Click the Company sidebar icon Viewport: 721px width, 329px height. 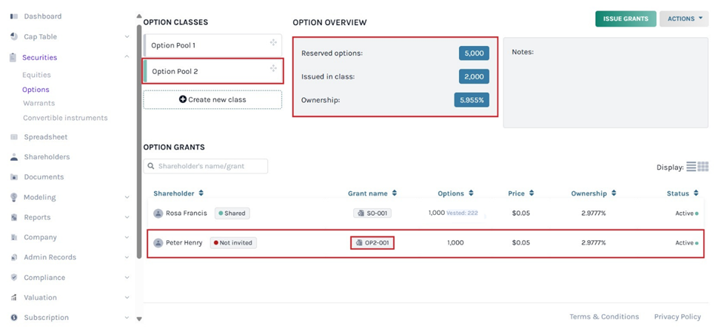tap(14, 237)
